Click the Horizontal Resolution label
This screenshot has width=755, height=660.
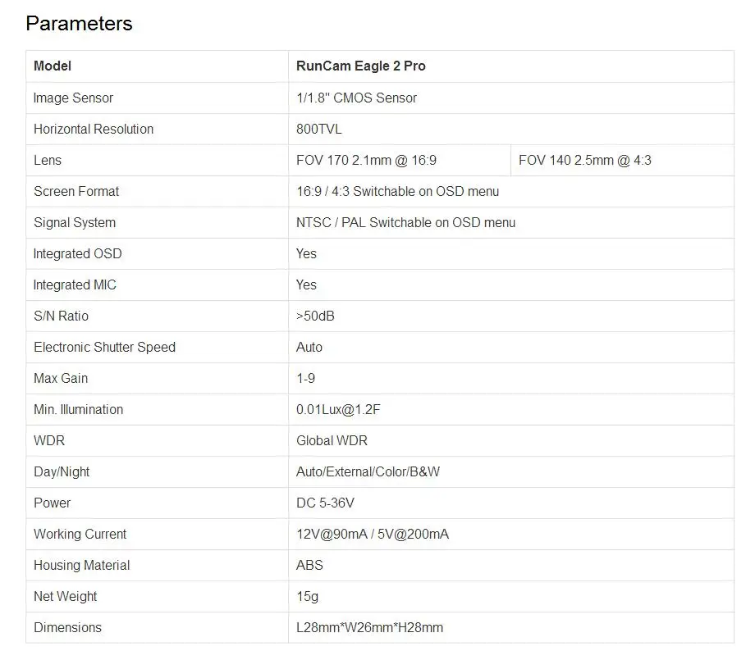94,129
